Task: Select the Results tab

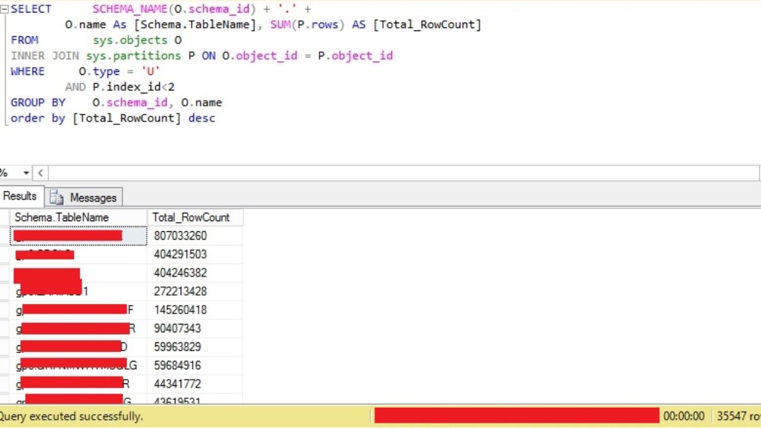Action: 20,196
